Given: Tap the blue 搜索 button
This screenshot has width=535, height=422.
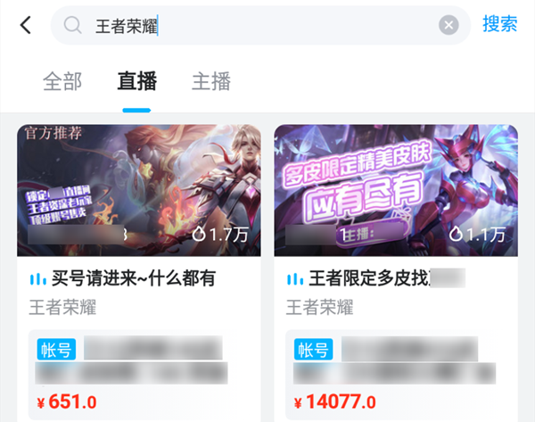Looking at the screenshot, I should [x=500, y=24].
